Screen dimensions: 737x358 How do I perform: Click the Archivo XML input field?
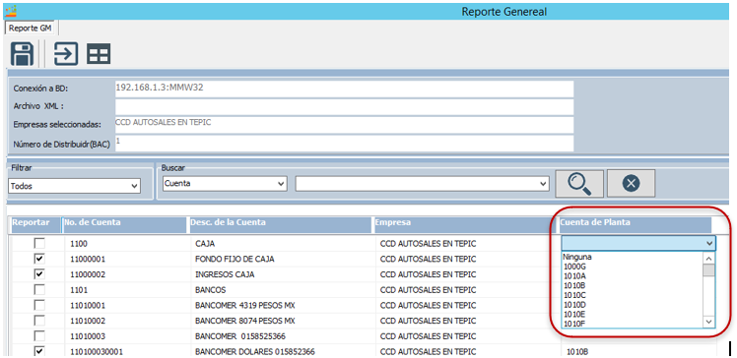click(x=344, y=106)
